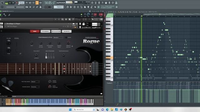Click the save project icon

106,3
